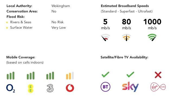Select the Sky TV logo
The width and height of the screenshot is (183, 109).
pos(130,87)
